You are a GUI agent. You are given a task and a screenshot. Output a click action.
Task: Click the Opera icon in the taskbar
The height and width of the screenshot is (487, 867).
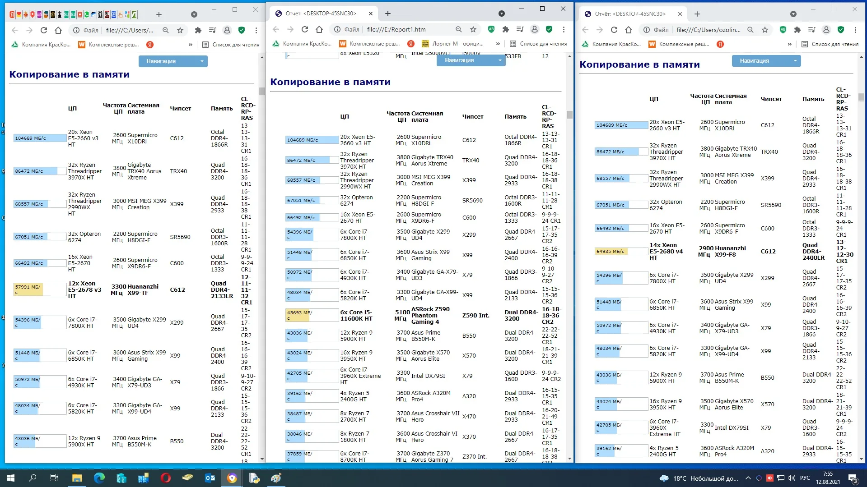(x=166, y=478)
